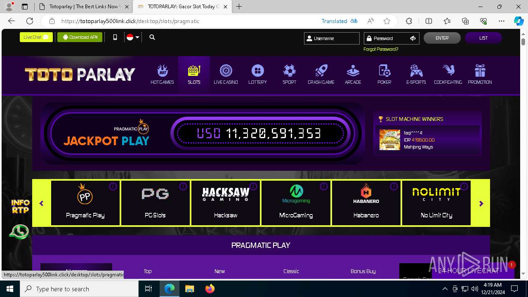The image size is (528, 297).
Task: Open the Slots category
Action: pos(194,75)
